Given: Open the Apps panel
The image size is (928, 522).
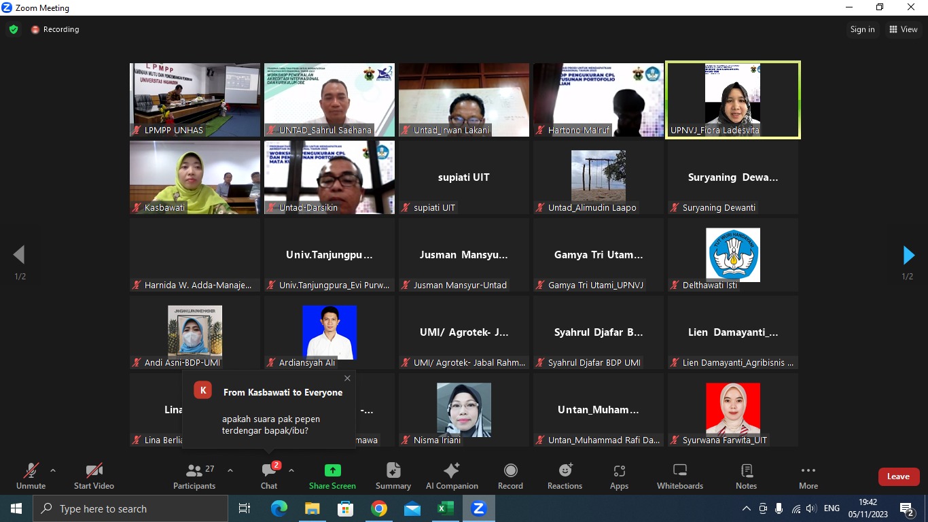Looking at the screenshot, I should (x=619, y=476).
